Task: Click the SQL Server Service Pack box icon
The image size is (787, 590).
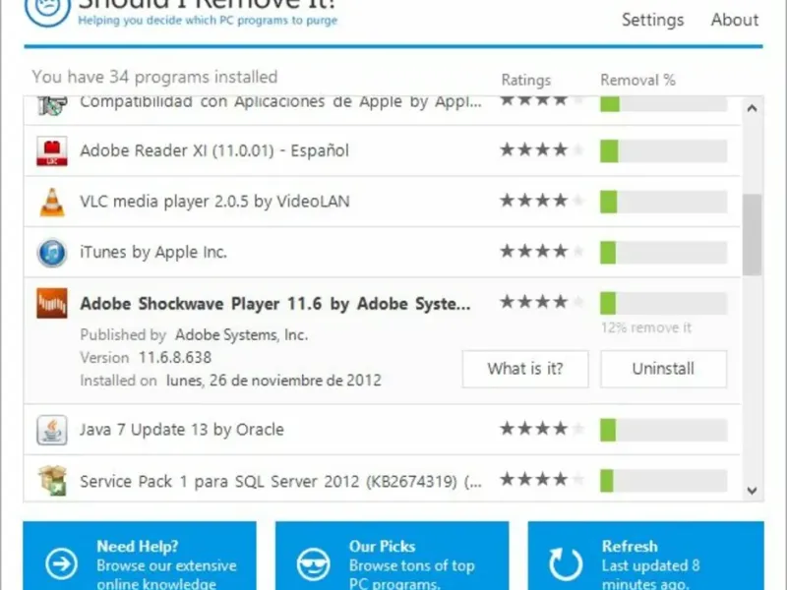Action: [52, 480]
